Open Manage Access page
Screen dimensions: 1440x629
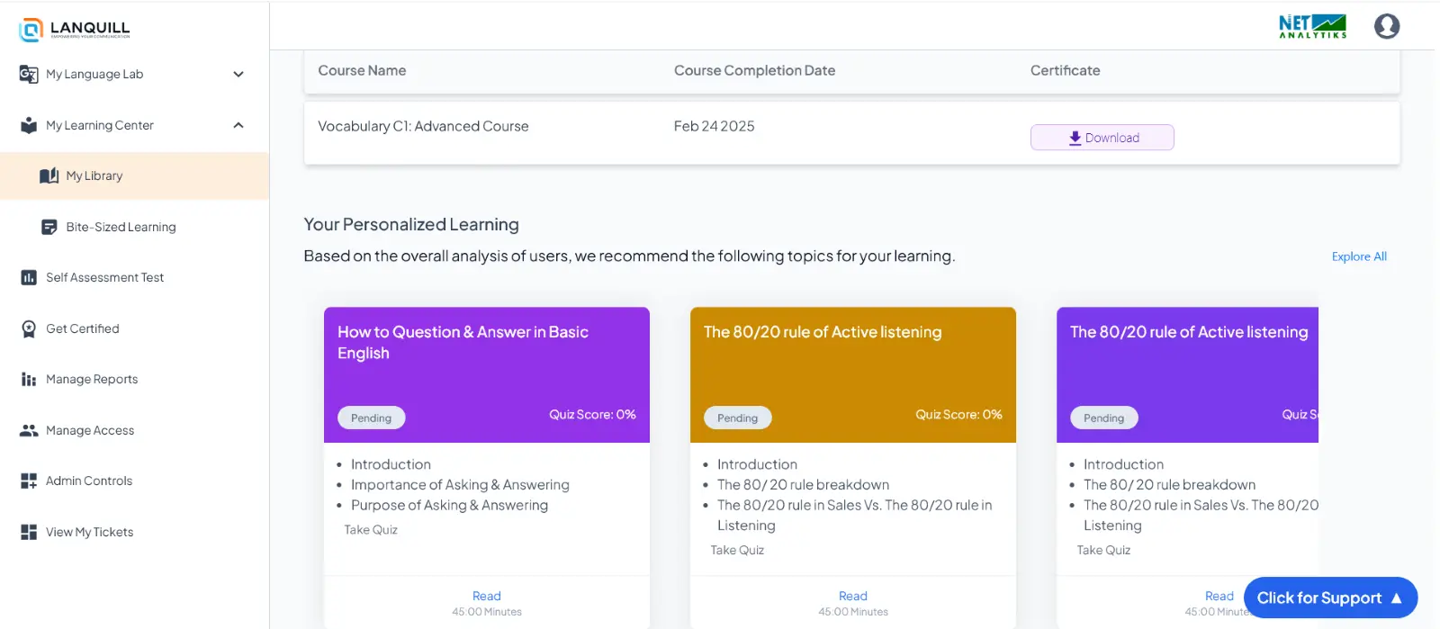click(x=135, y=430)
